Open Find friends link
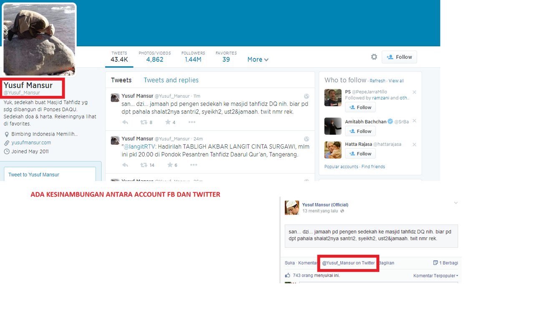 tap(373, 166)
